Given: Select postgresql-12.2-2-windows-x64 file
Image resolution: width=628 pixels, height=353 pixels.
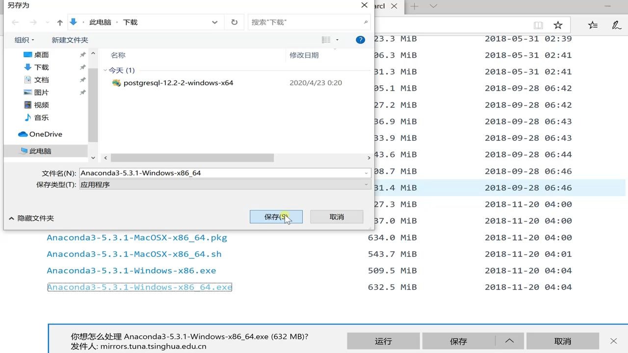Looking at the screenshot, I should click(178, 83).
